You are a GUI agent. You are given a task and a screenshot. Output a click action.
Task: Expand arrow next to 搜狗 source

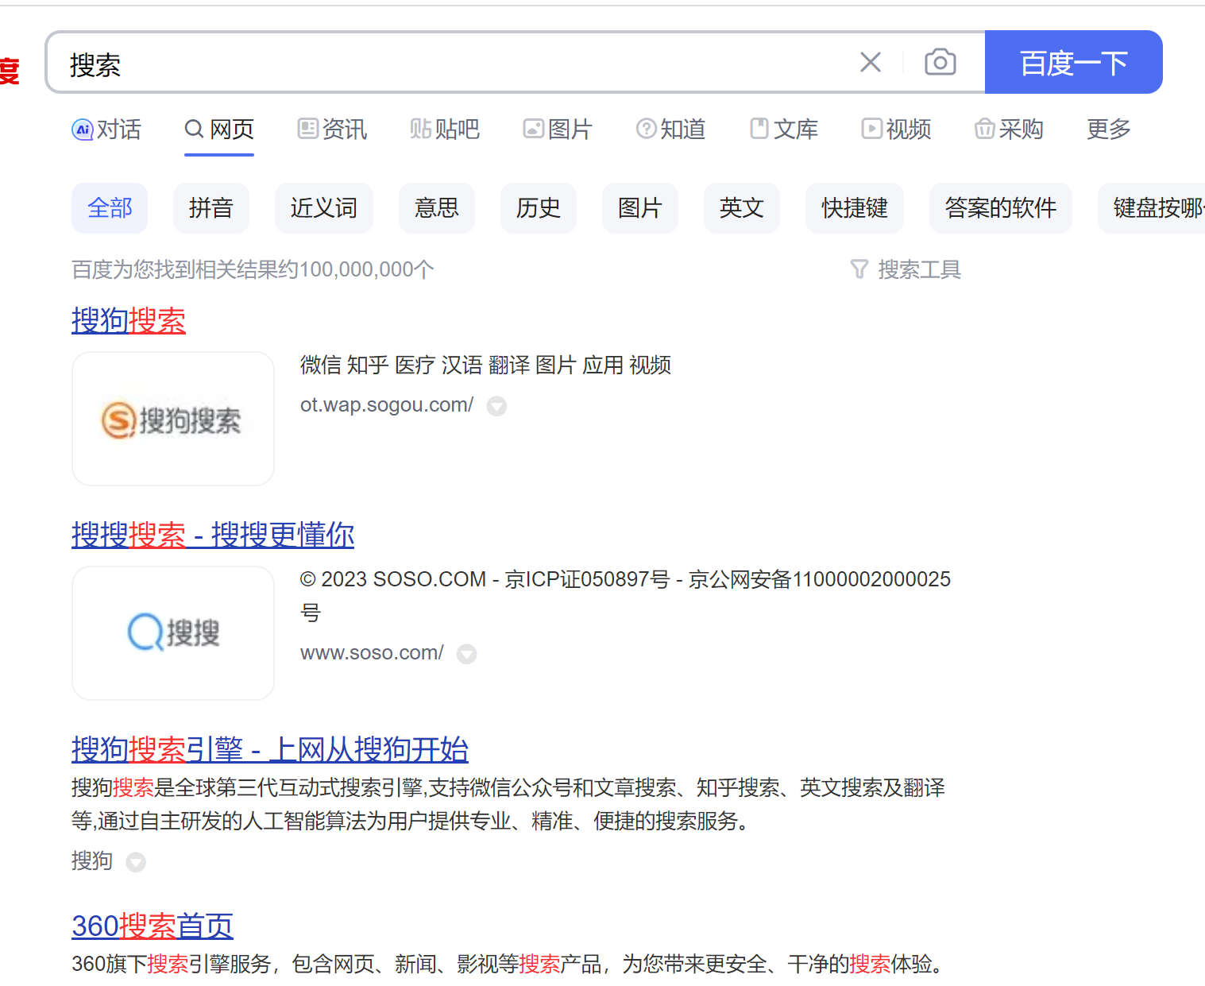tap(136, 862)
